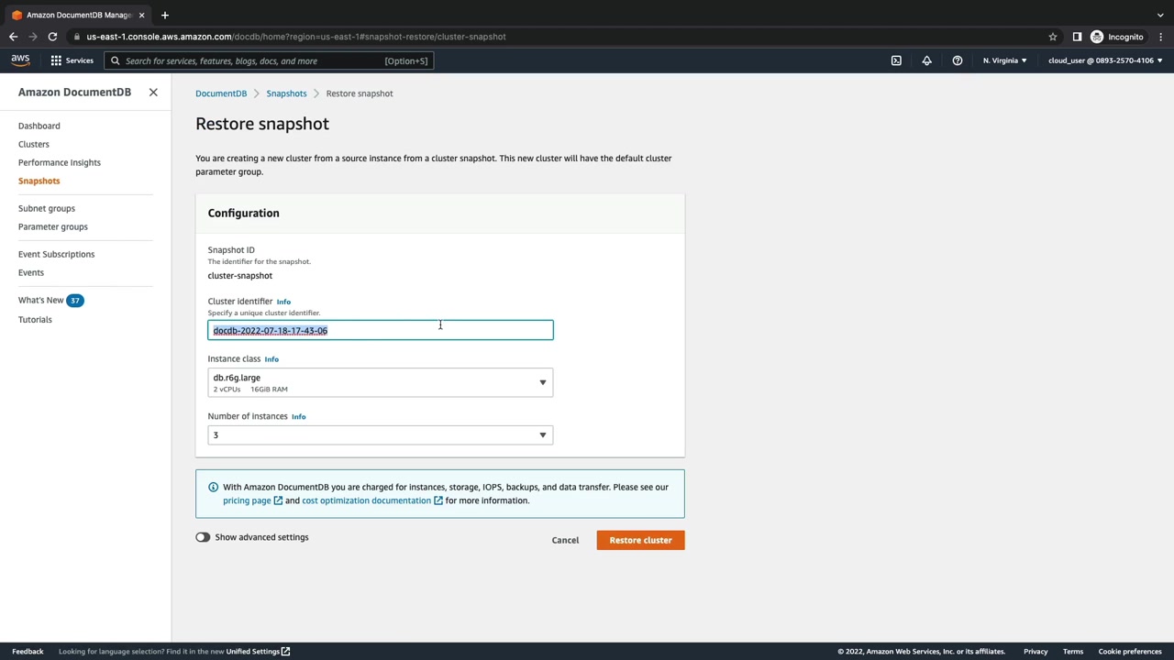Follow the Snapshots breadcrumb link
The width and height of the screenshot is (1174, 660).
pyautogui.click(x=286, y=93)
